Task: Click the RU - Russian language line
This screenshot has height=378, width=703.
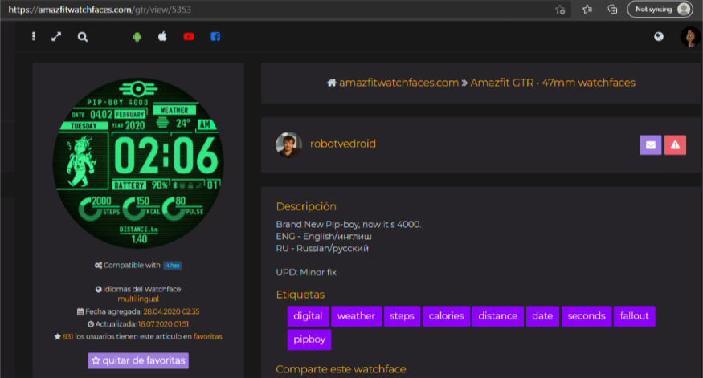Action: 322,249
